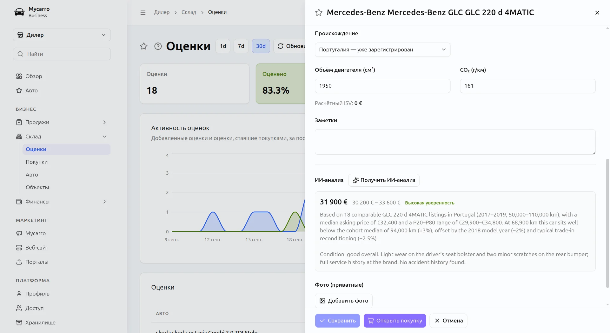Click the Открыть покупку button

395,321
